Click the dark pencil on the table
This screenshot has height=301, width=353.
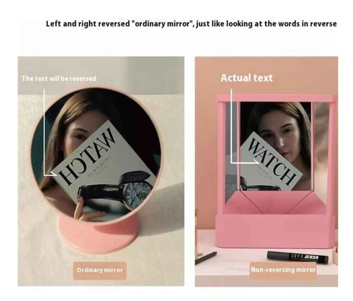pos(206,258)
